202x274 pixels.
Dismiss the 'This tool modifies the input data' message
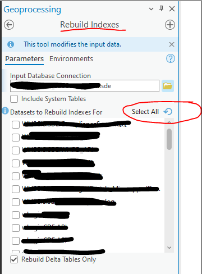coord(172,44)
